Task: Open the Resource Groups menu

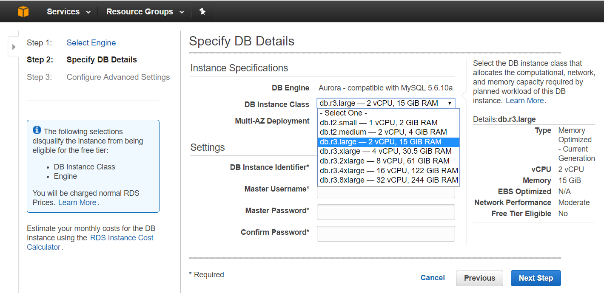Action: click(145, 11)
